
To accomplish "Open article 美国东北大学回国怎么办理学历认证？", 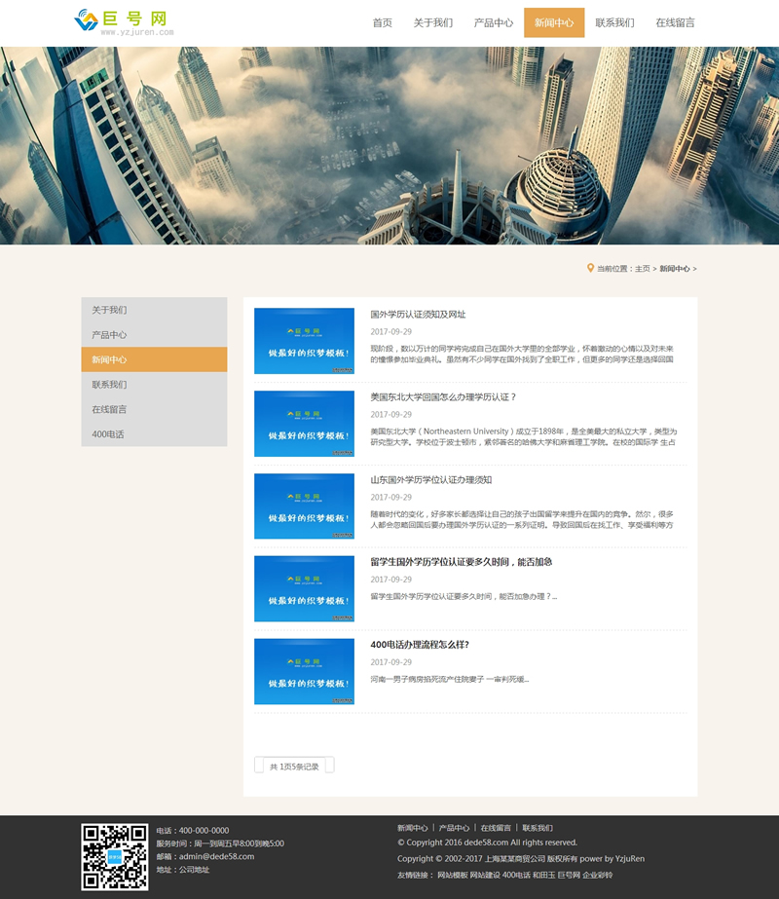I will coord(443,397).
